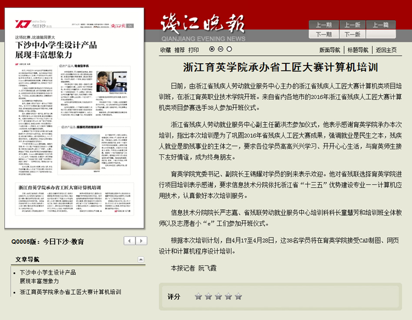Rate the article three stars

click(x=218, y=296)
